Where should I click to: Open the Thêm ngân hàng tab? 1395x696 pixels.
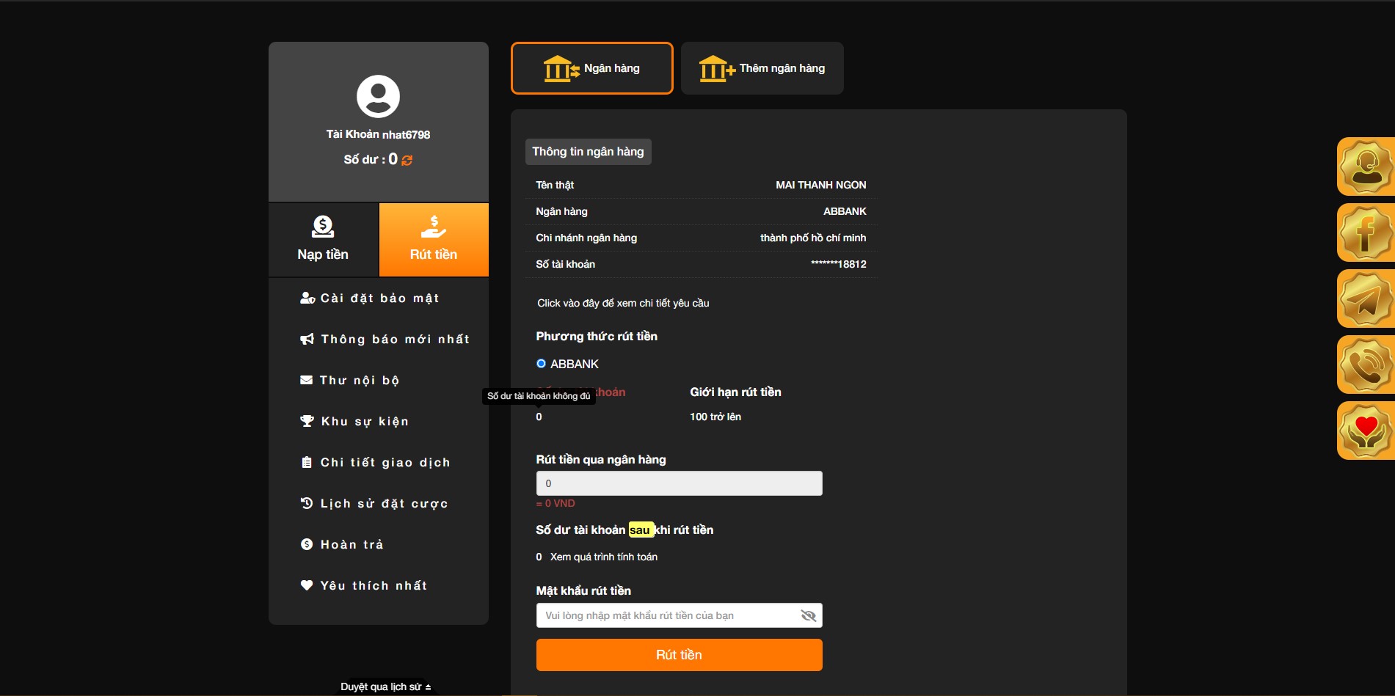pyautogui.click(x=762, y=68)
